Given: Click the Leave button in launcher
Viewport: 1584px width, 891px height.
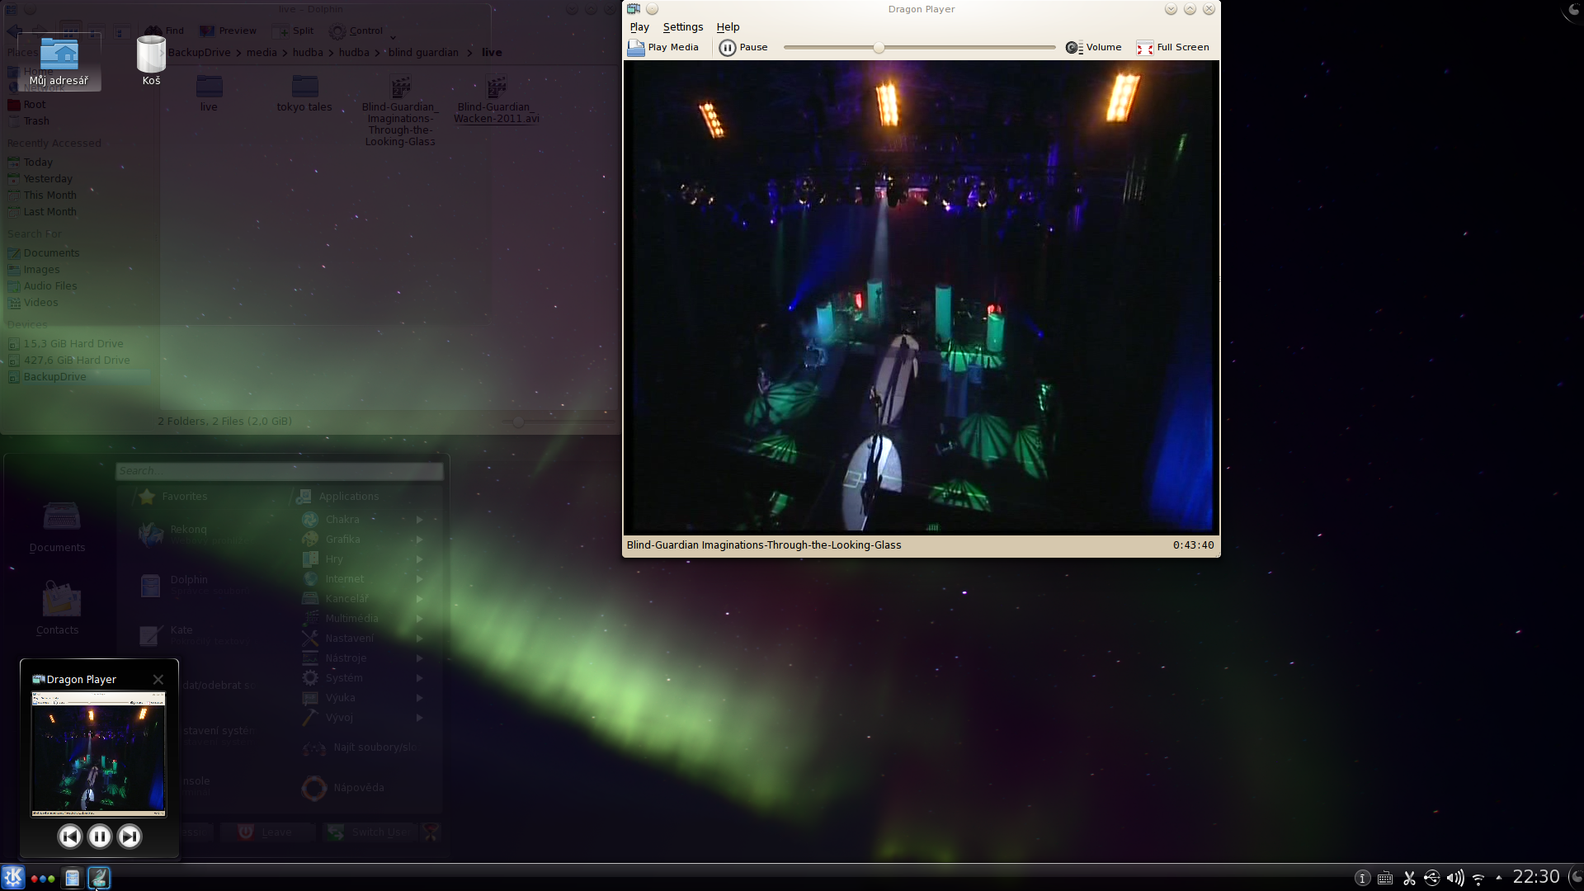Looking at the screenshot, I should tap(266, 832).
